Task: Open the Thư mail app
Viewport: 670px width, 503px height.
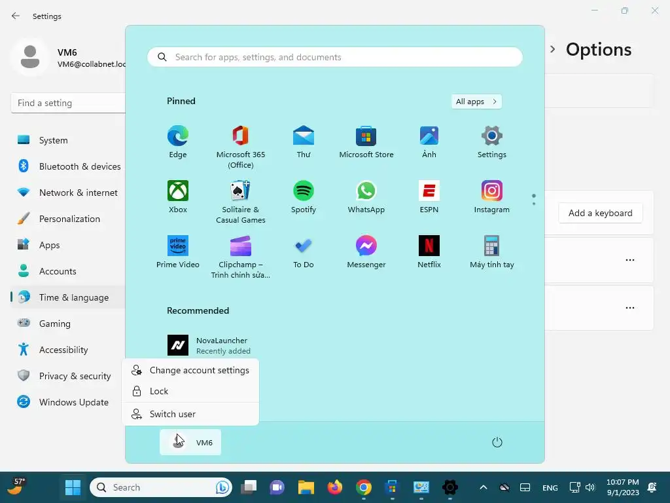Action: pos(304,141)
